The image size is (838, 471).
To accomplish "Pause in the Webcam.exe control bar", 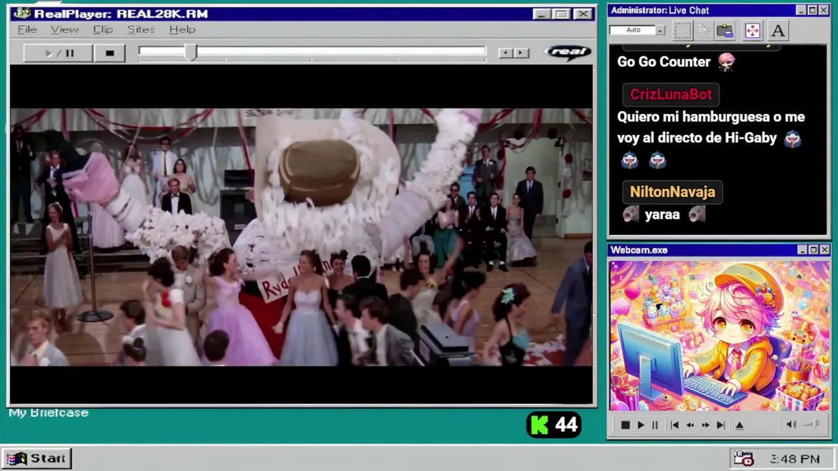I will (655, 425).
